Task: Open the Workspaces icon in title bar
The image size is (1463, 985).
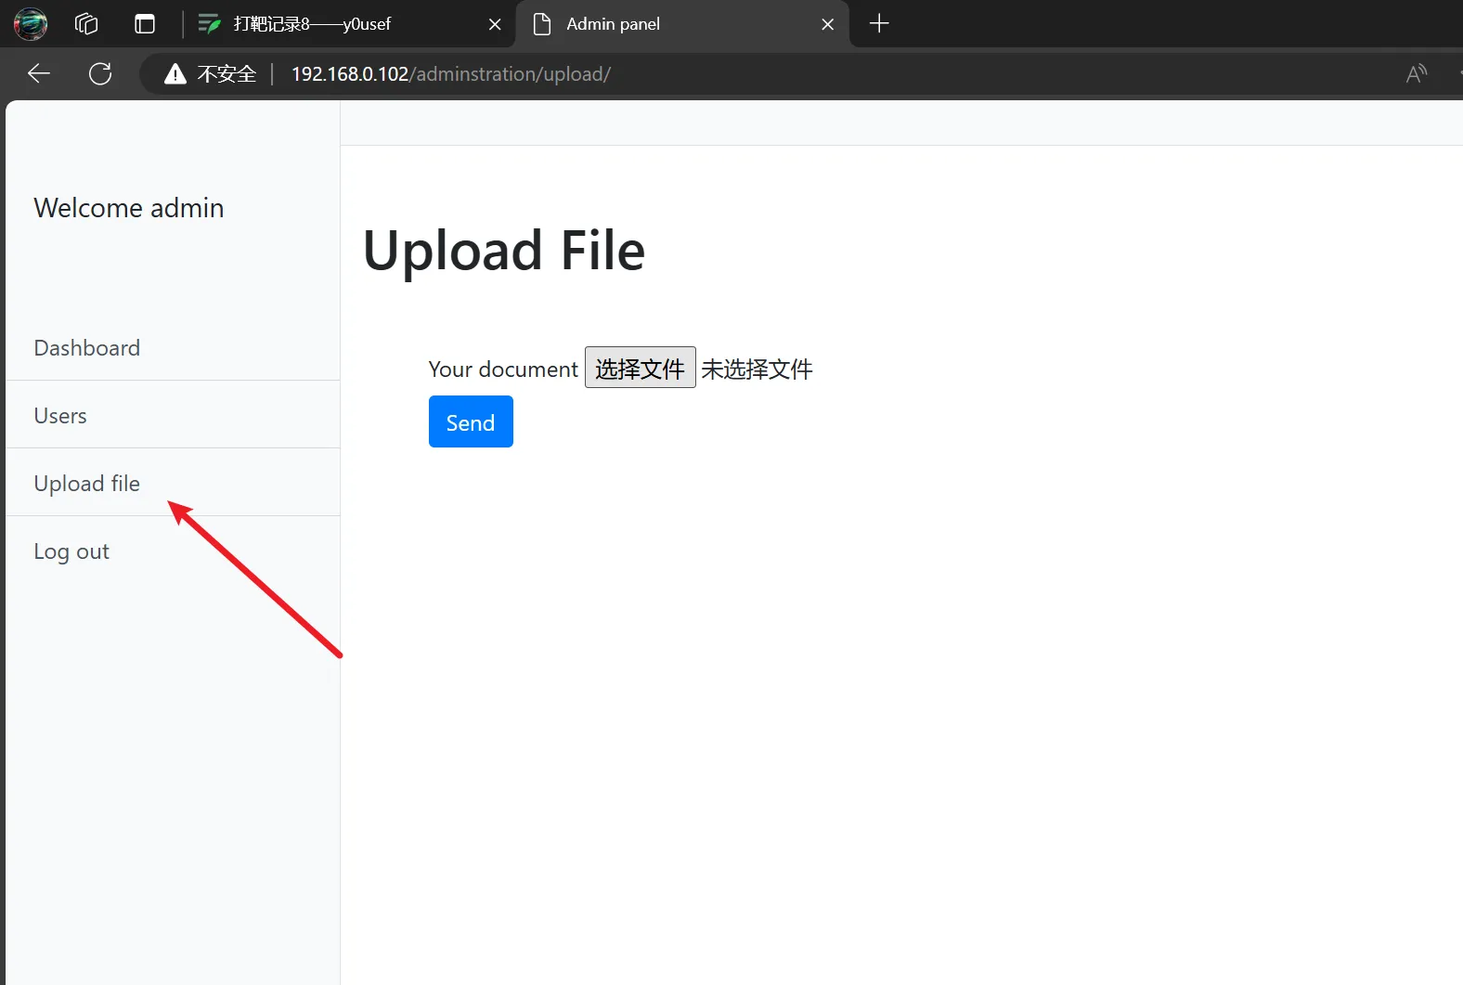Action: [x=86, y=24]
